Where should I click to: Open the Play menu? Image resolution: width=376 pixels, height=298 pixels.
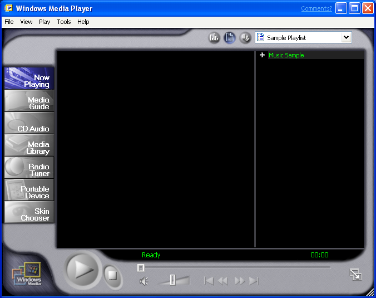pyautogui.click(x=44, y=22)
